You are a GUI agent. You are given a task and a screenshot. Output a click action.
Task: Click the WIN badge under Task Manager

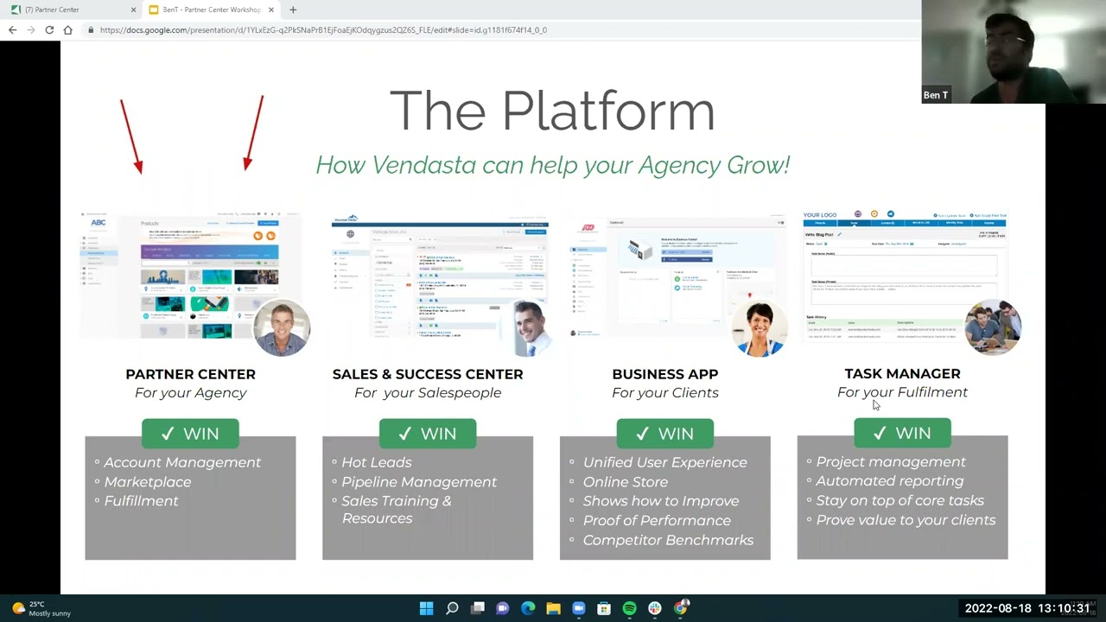[902, 433]
